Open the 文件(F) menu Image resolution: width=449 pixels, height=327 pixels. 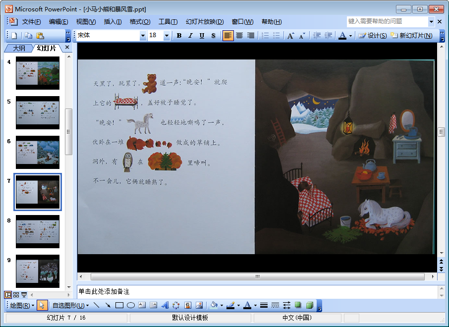point(32,22)
